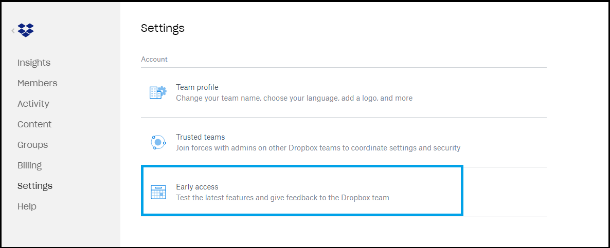Screen dimensions: 610x248
Task: Open the Team profile title link
Action: (197, 87)
